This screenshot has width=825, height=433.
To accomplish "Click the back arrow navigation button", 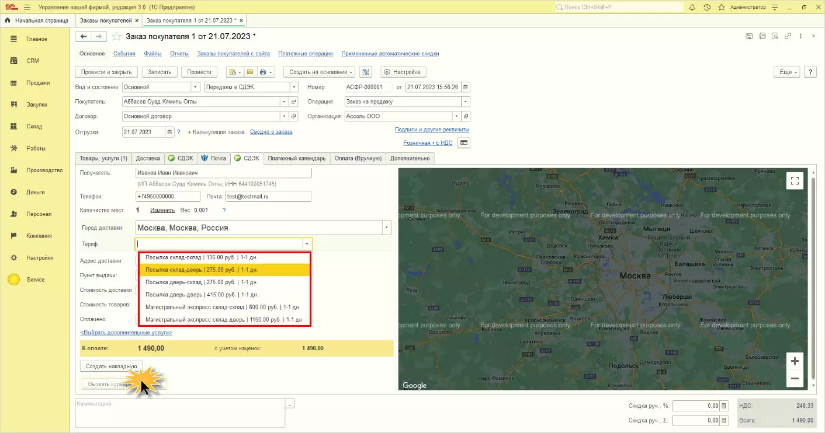I will click(x=84, y=36).
